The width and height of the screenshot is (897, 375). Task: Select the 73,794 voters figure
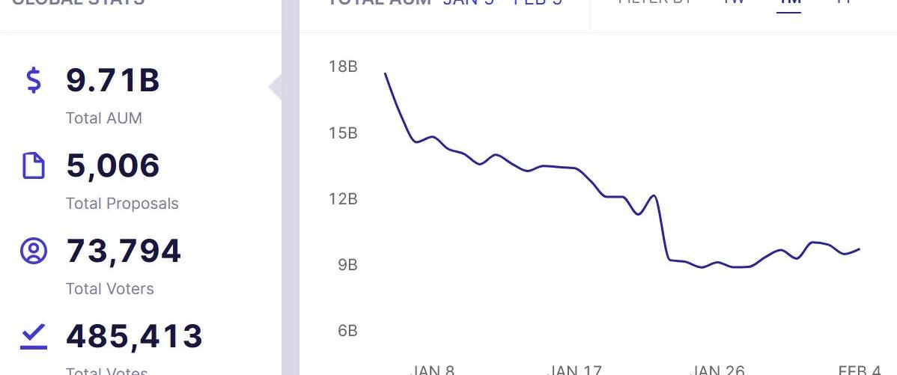coord(124,251)
